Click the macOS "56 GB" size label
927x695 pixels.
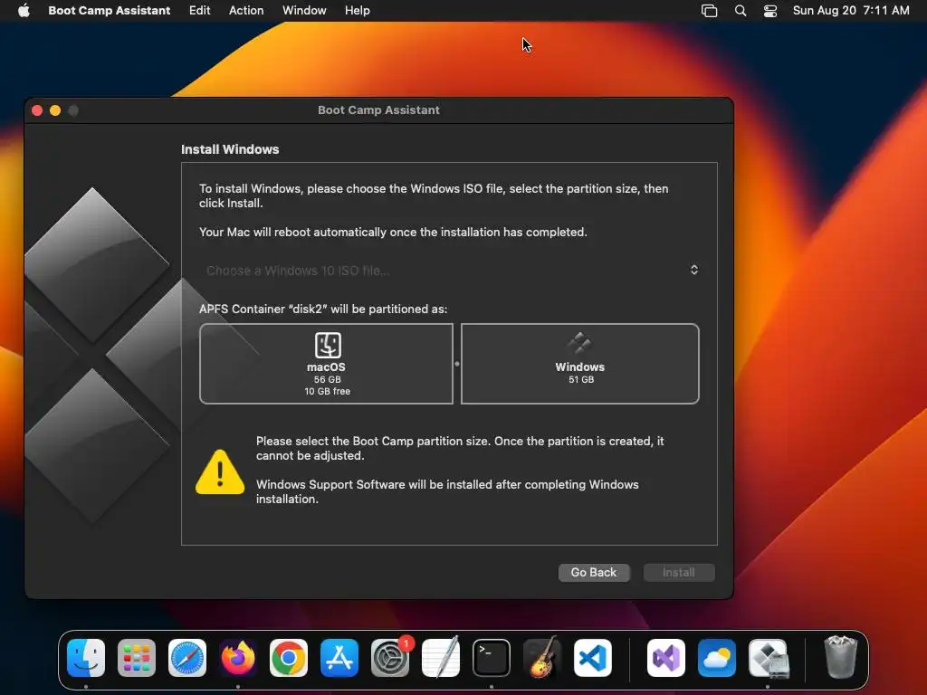[327, 379]
